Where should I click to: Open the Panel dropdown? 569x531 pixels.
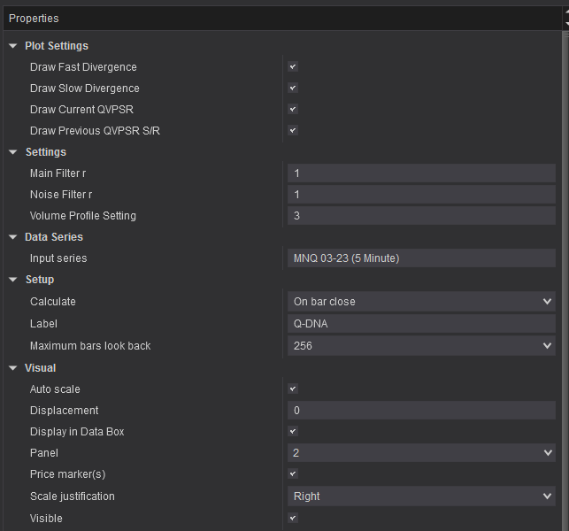(421, 453)
